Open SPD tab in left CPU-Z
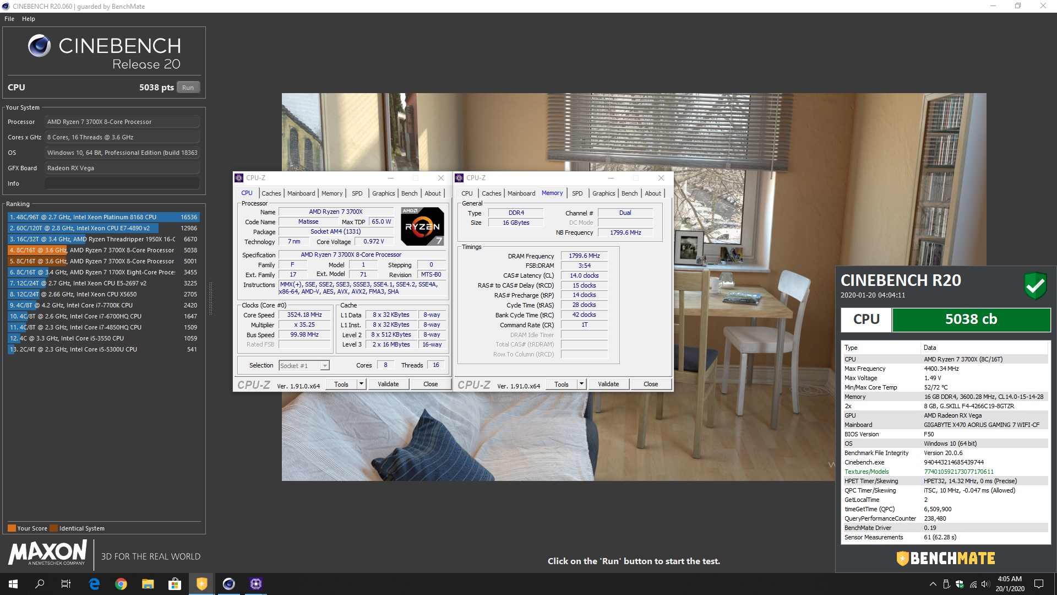1057x595 pixels. pos(357,193)
